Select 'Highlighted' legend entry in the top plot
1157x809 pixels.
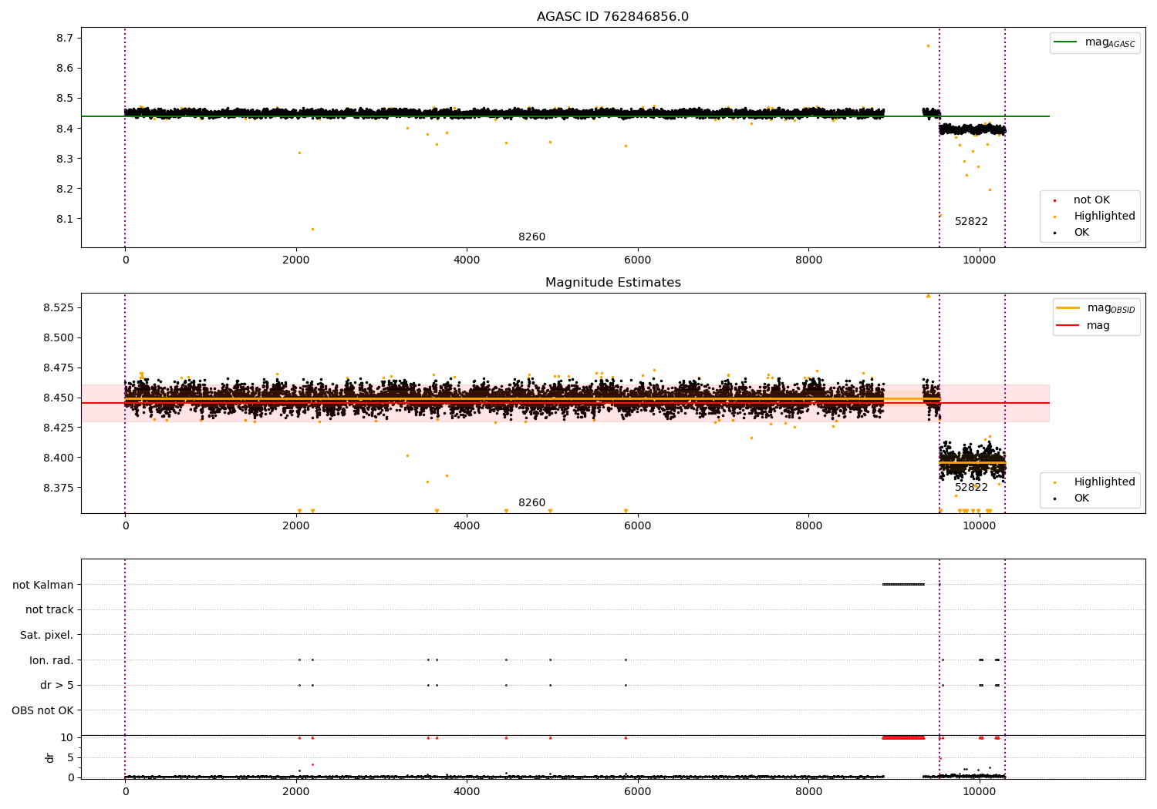pos(1105,217)
